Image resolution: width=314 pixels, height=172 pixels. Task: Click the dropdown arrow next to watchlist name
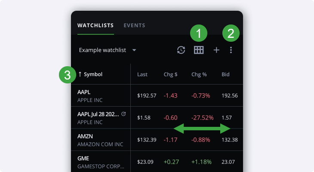[134, 50]
